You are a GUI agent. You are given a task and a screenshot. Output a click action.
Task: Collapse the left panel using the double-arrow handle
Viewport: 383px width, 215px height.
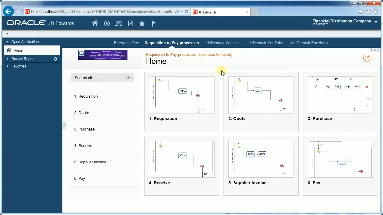point(64,125)
